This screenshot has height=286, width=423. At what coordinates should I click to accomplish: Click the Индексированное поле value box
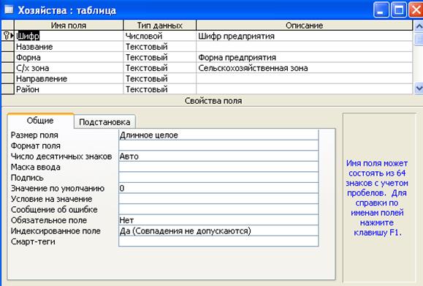click(218, 231)
